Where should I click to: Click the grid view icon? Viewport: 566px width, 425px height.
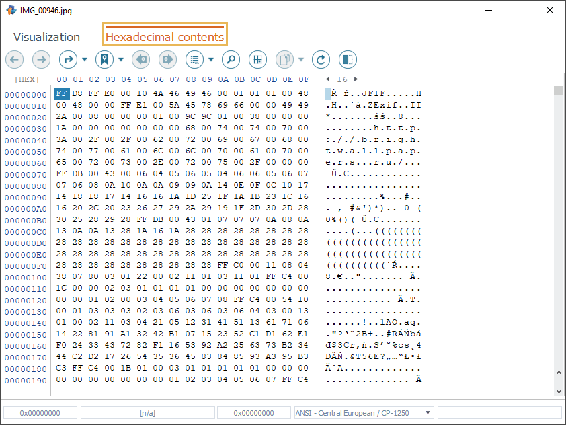pyautogui.click(x=257, y=59)
